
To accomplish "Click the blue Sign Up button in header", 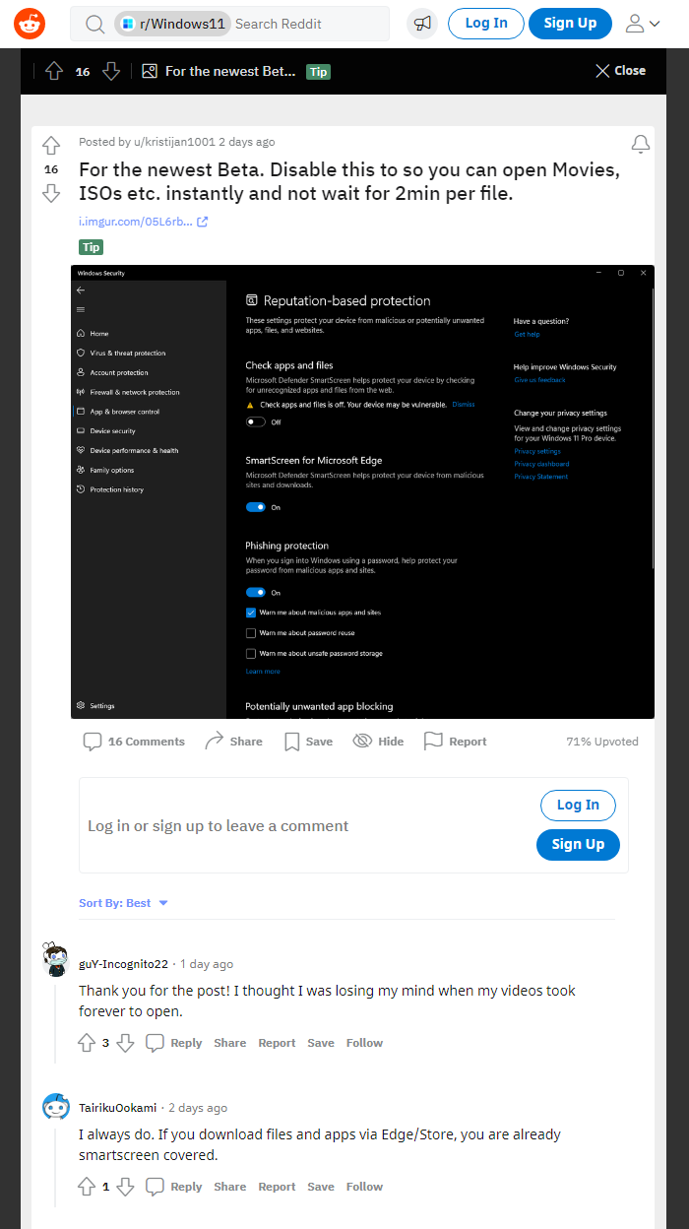I will point(570,24).
